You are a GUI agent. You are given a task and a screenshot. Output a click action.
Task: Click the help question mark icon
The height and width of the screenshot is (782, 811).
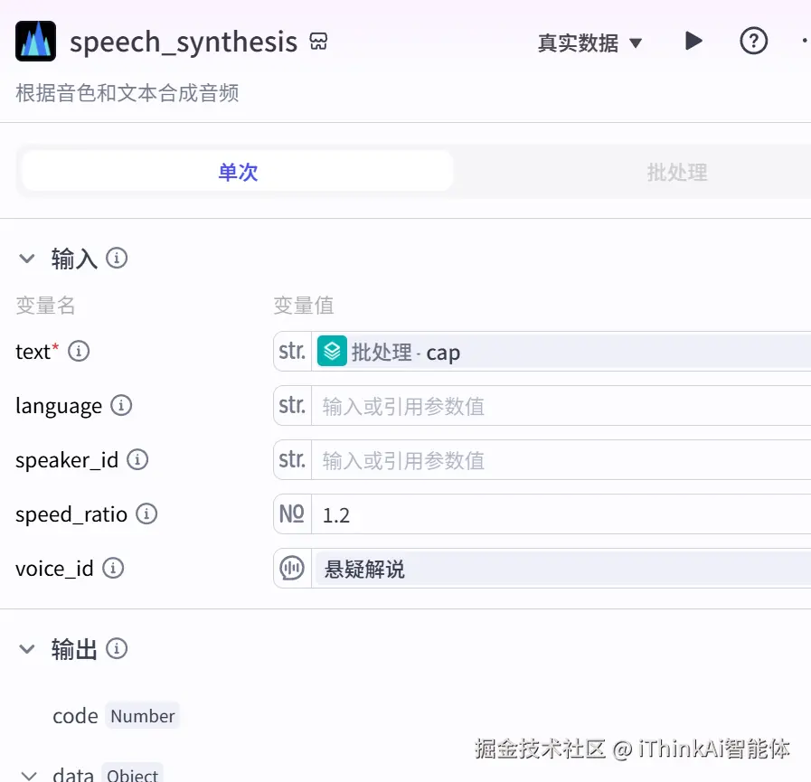[x=753, y=41]
